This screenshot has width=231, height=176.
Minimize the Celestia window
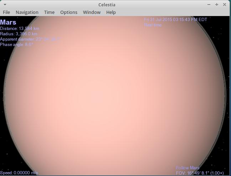[x=209, y=5]
